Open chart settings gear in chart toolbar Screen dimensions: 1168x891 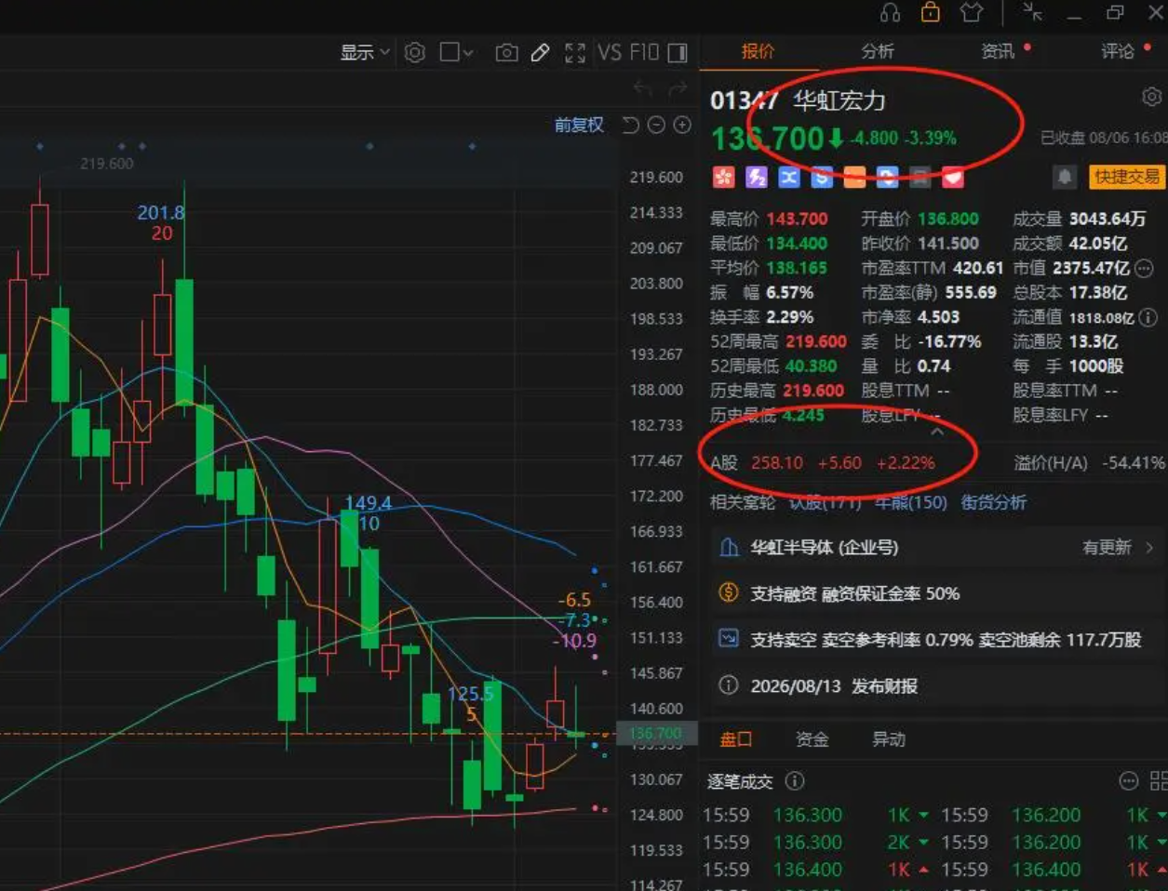[415, 53]
